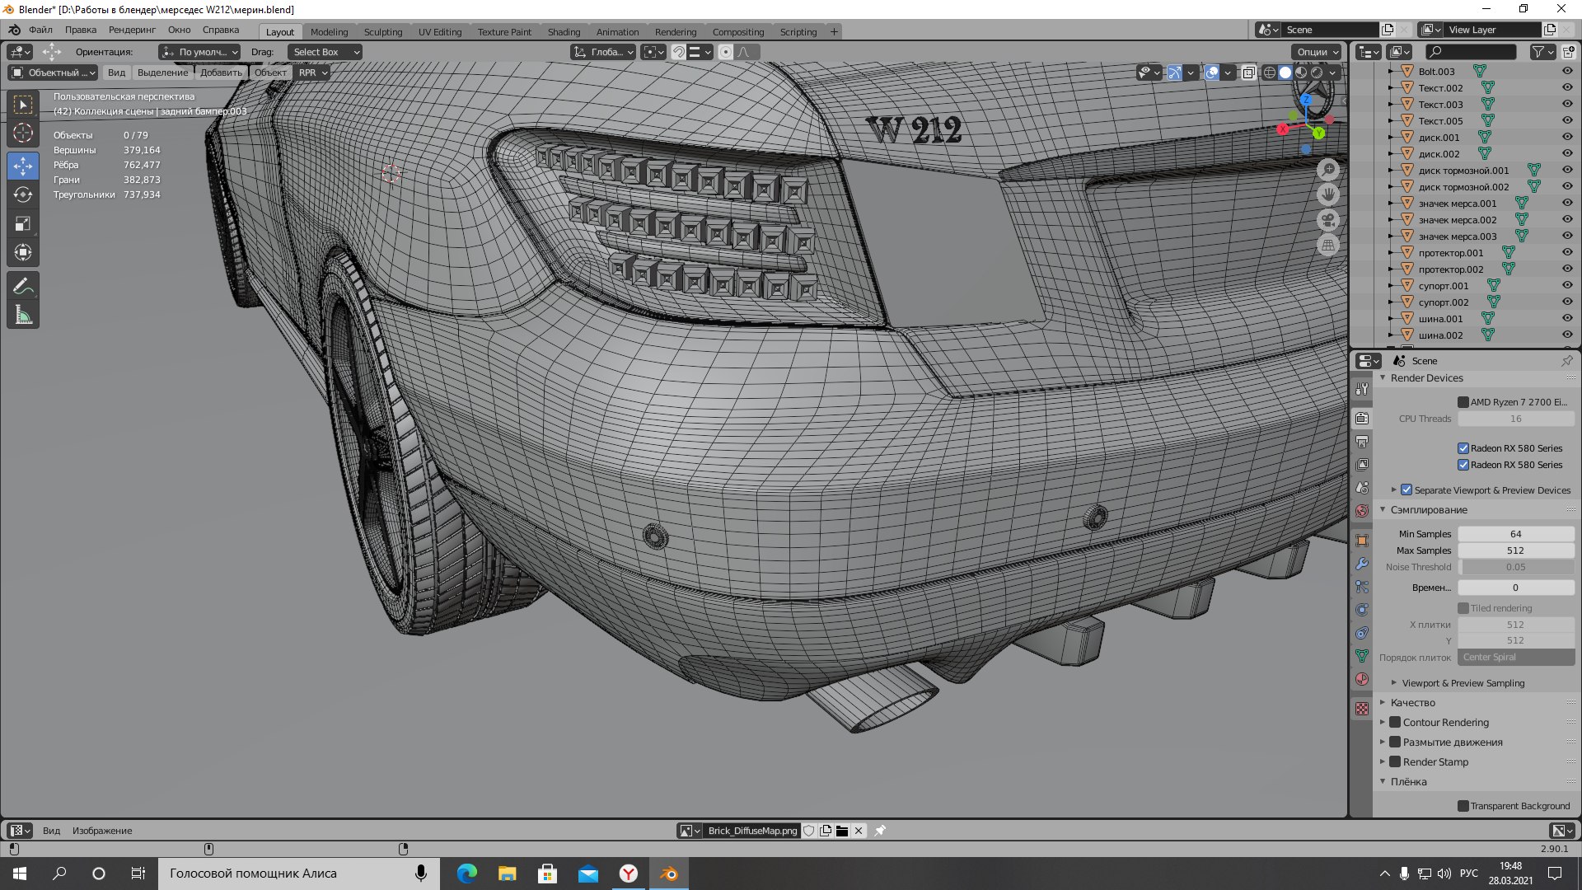Open the Объектный mode dropdown
The image size is (1582, 890).
[53, 73]
